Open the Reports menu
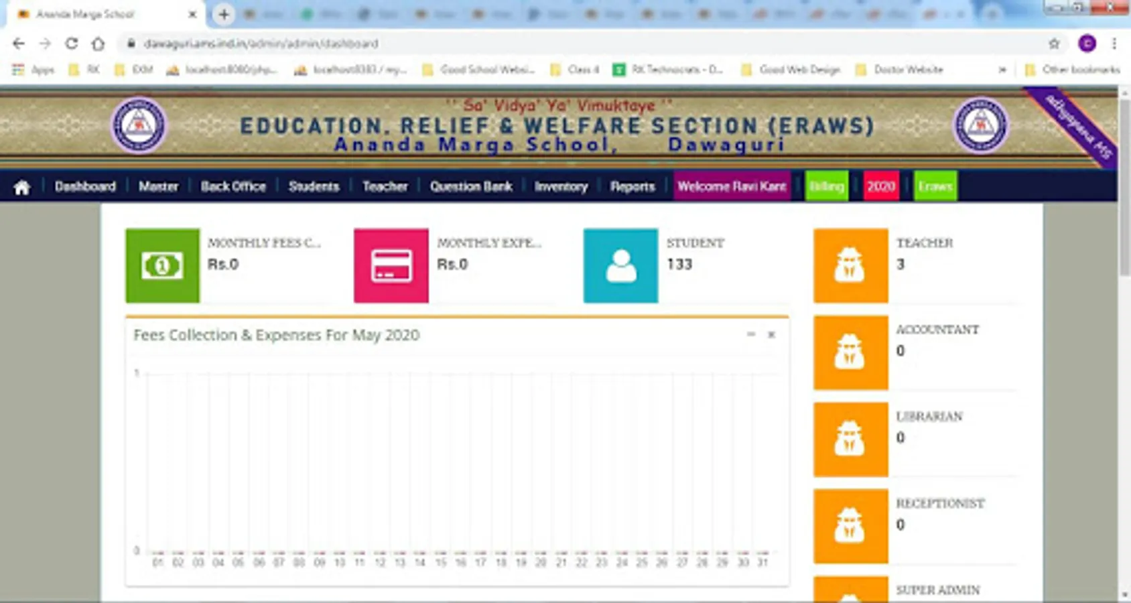The height and width of the screenshot is (603, 1131). [x=632, y=186]
